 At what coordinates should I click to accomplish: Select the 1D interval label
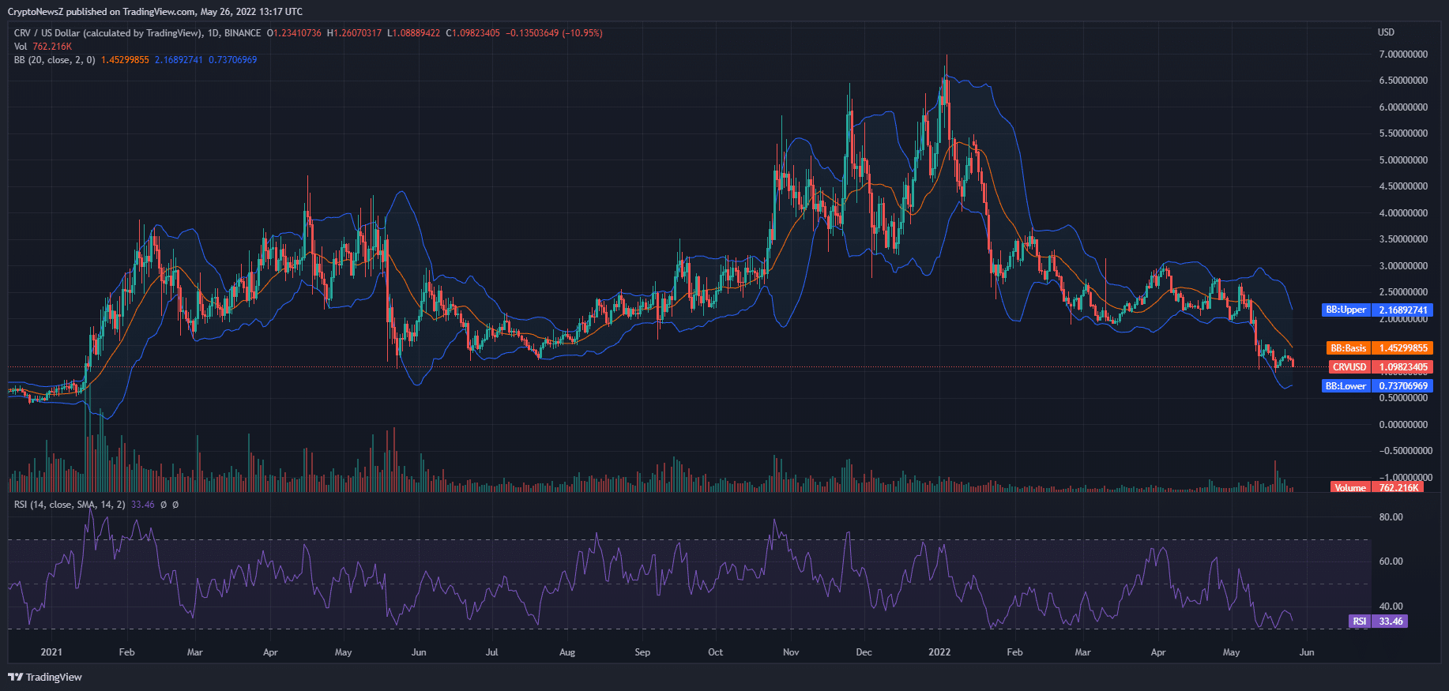213,33
